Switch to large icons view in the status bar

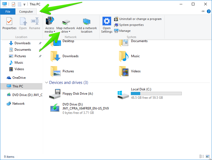click(207, 156)
